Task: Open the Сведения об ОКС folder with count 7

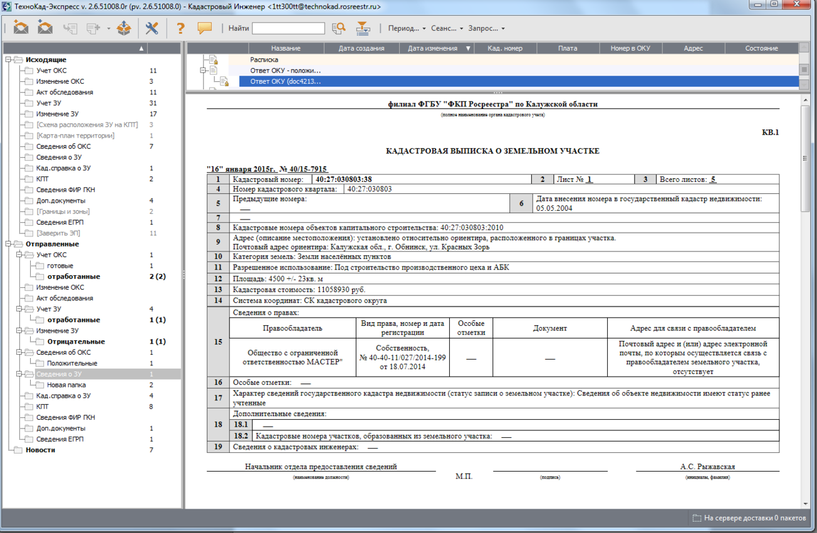Action: point(63,147)
